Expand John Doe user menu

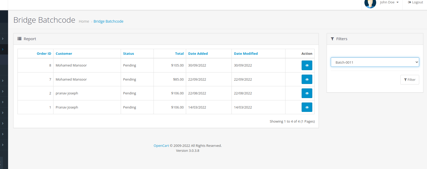(389, 2)
